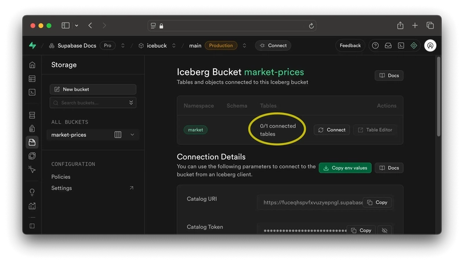
Task: Open the Help question mark icon
Action: click(x=375, y=46)
